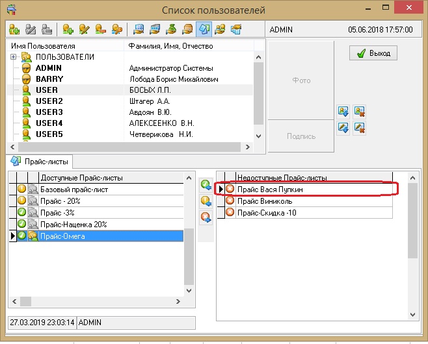Click the add new user icon
This screenshot has width=428, height=344.
pyautogui.click(x=68, y=29)
